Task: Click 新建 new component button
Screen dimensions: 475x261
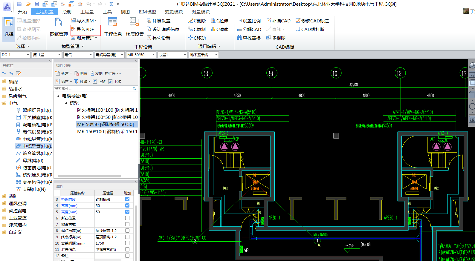Action: click(x=62, y=73)
